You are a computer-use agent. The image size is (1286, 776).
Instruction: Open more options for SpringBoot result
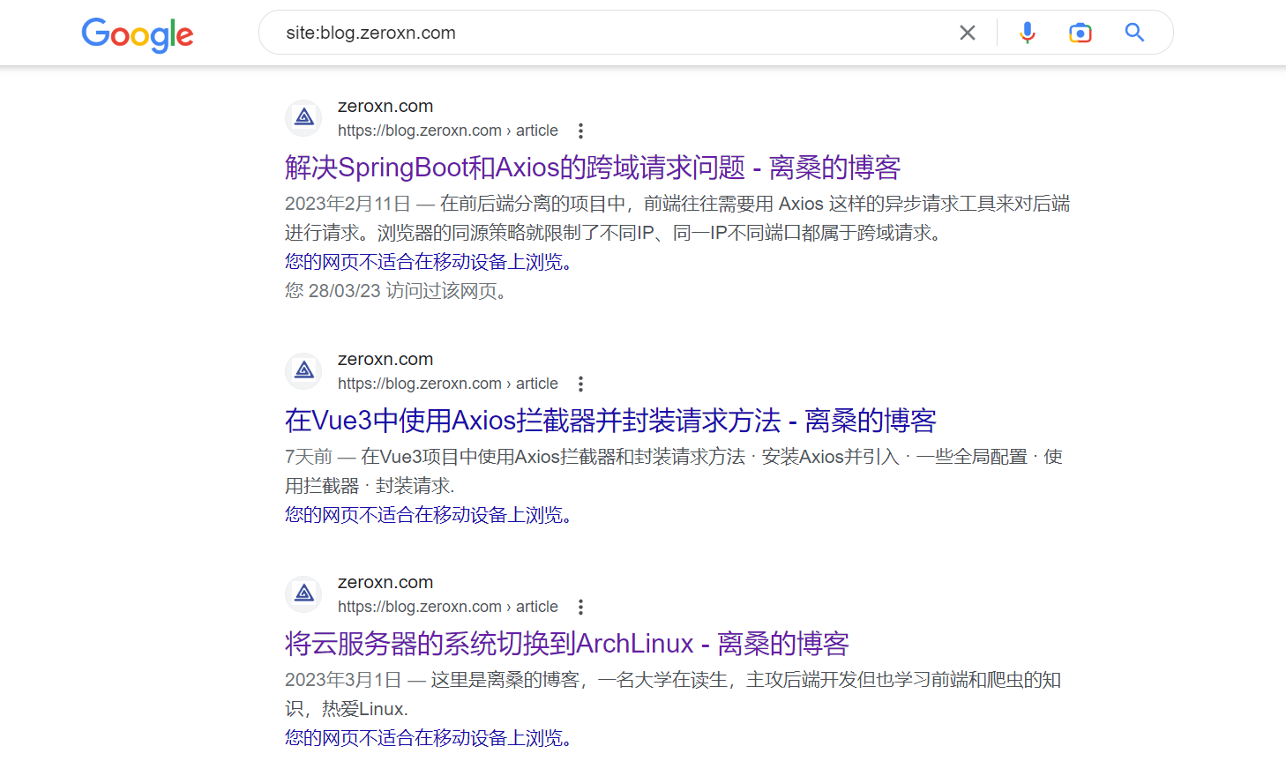tap(580, 131)
